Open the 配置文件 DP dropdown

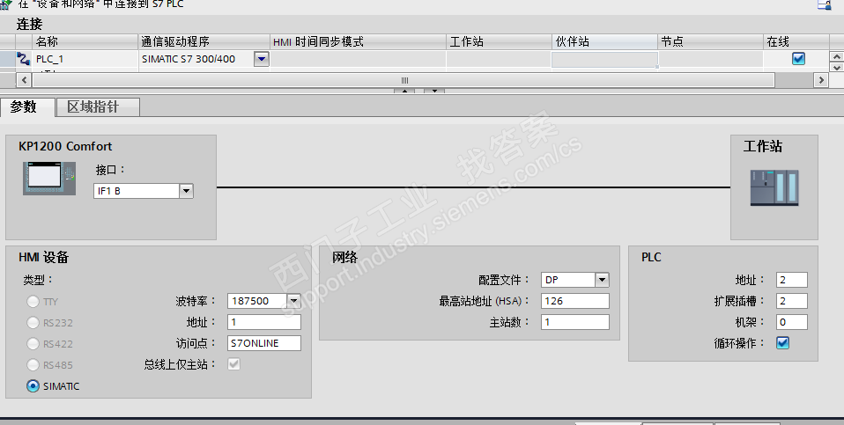pos(602,280)
